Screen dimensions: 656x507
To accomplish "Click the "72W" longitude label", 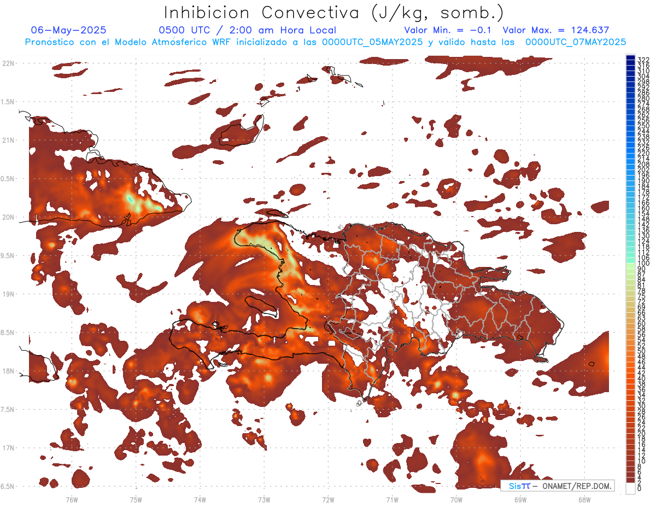I will [328, 499].
